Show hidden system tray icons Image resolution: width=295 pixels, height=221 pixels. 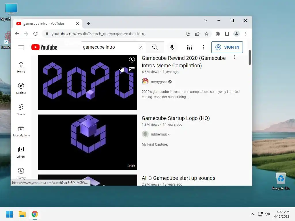coord(252,214)
